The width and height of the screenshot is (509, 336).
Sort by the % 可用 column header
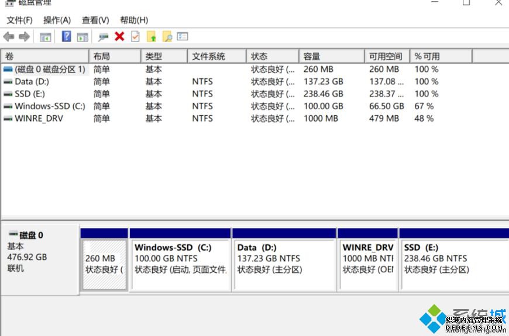coord(441,57)
